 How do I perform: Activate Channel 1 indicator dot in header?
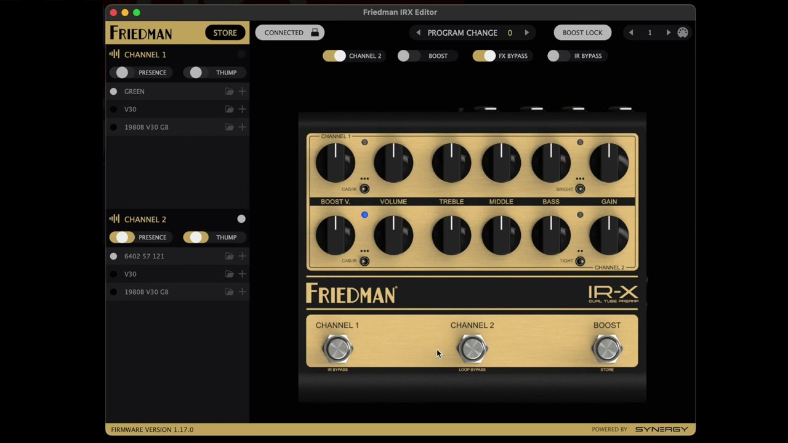tap(241, 54)
